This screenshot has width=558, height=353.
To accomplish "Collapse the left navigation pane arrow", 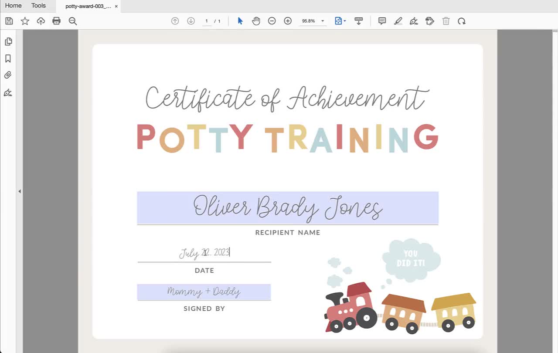I will coord(20,191).
